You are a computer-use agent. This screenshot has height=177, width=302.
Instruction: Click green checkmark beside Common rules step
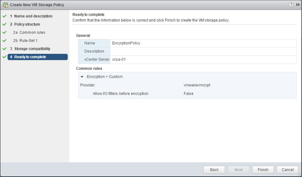coord(4,32)
